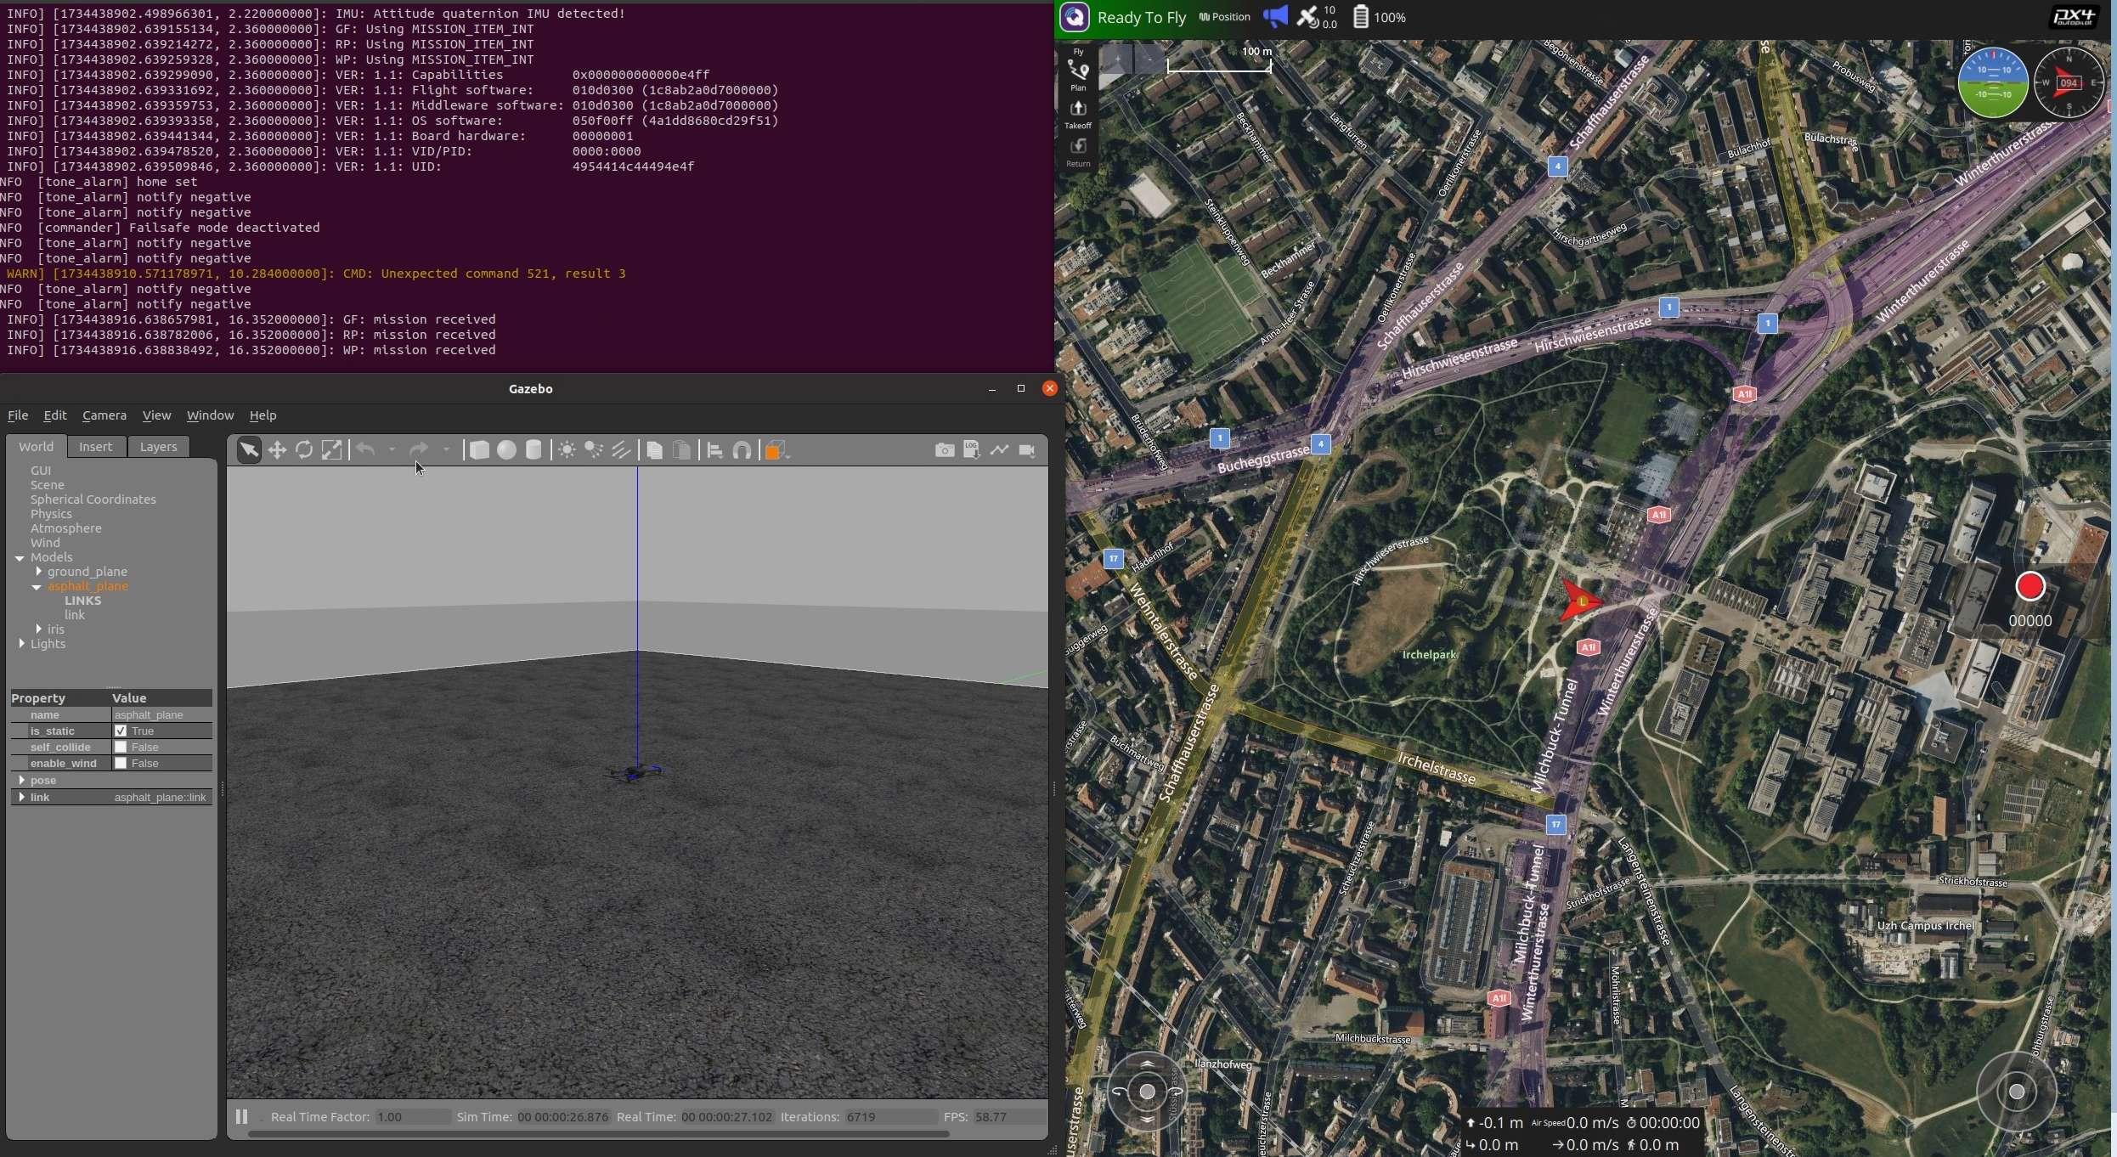Insert a sphere shape
The width and height of the screenshot is (2117, 1157).
[x=506, y=450]
